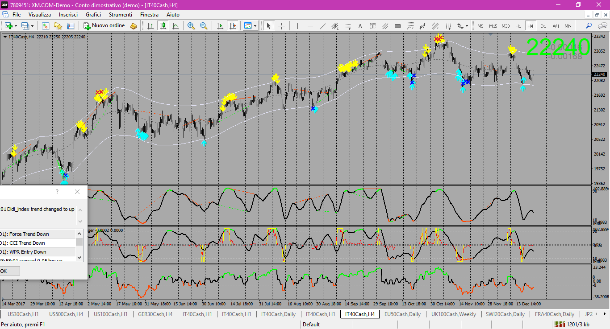
Task: Open the Visualizza menu
Action: (40, 15)
